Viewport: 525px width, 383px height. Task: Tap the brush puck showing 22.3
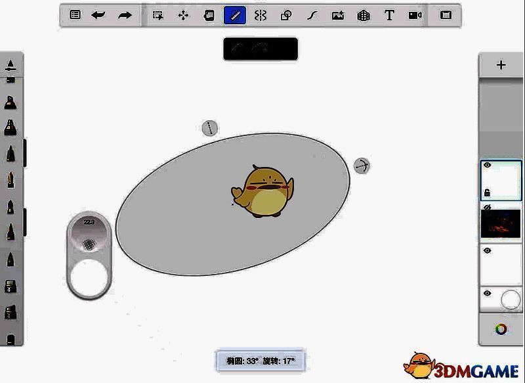(x=89, y=223)
